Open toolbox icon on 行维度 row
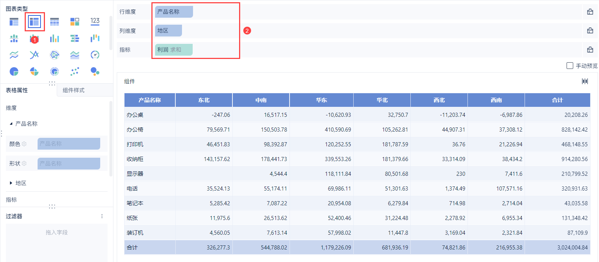Viewport: 599px width, 262px height. tap(590, 12)
